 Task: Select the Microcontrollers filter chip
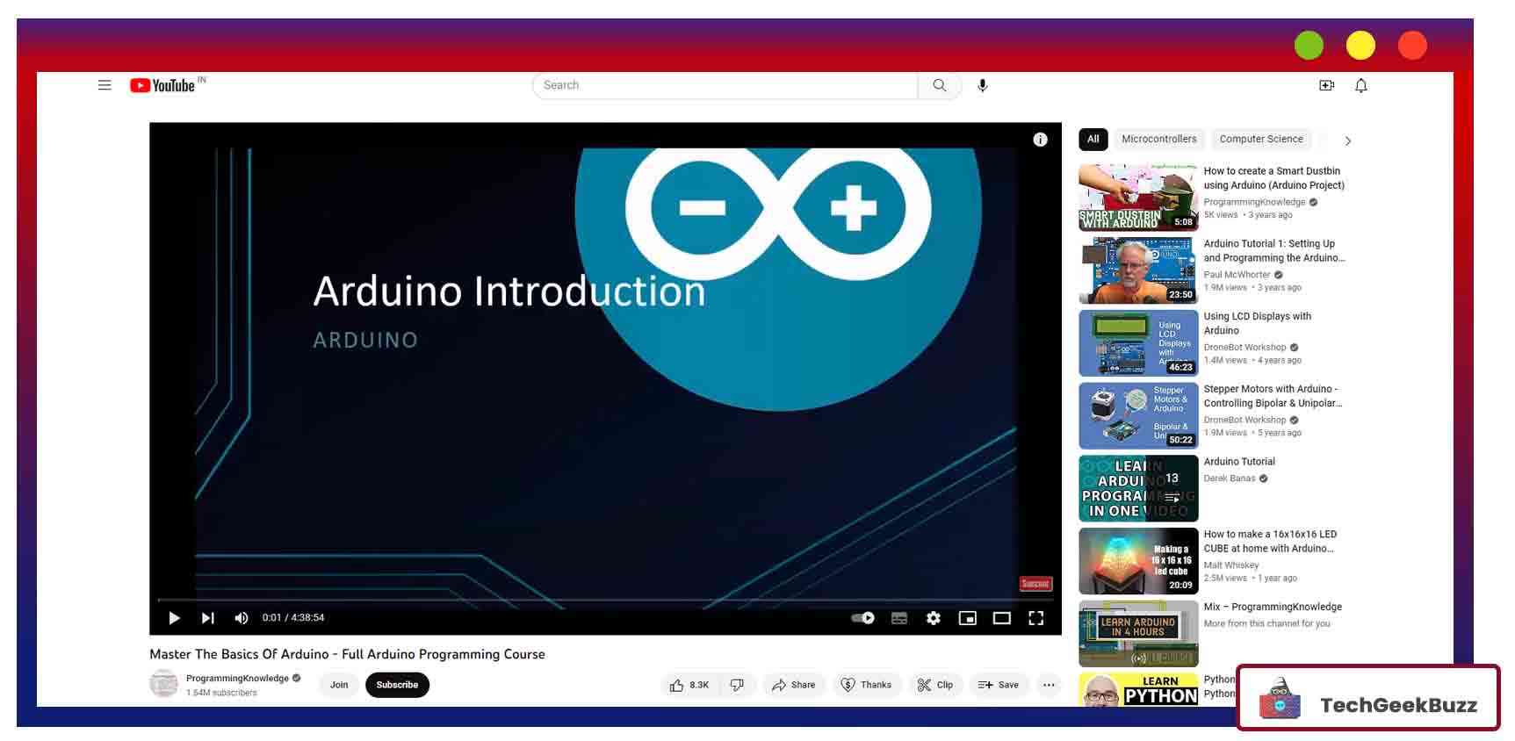[1158, 139]
